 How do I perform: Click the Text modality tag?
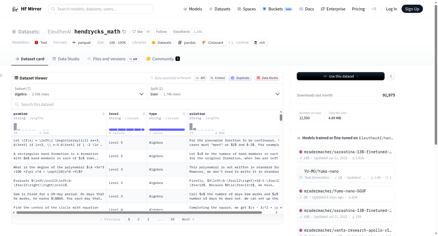(41, 42)
